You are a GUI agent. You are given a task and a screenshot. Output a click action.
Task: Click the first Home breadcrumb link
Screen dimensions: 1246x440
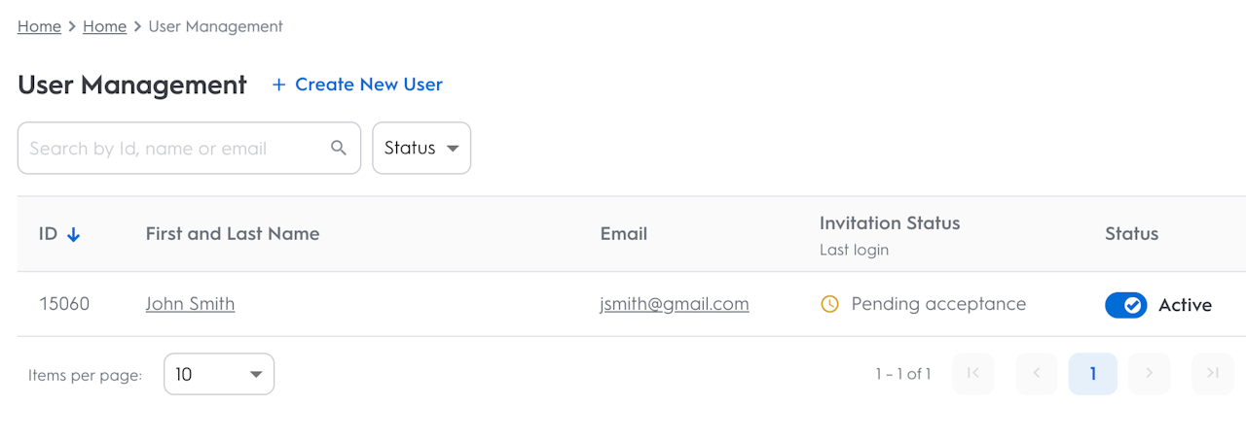tap(39, 26)
